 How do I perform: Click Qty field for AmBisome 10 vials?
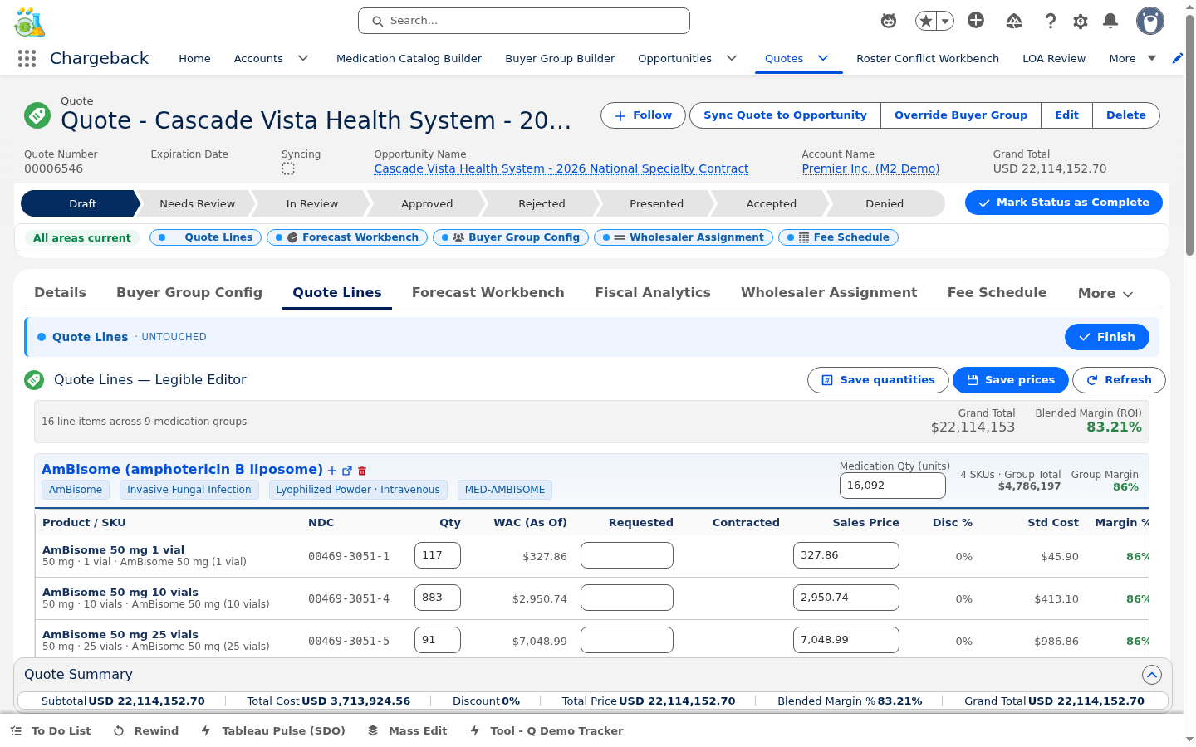click(438, 598)
